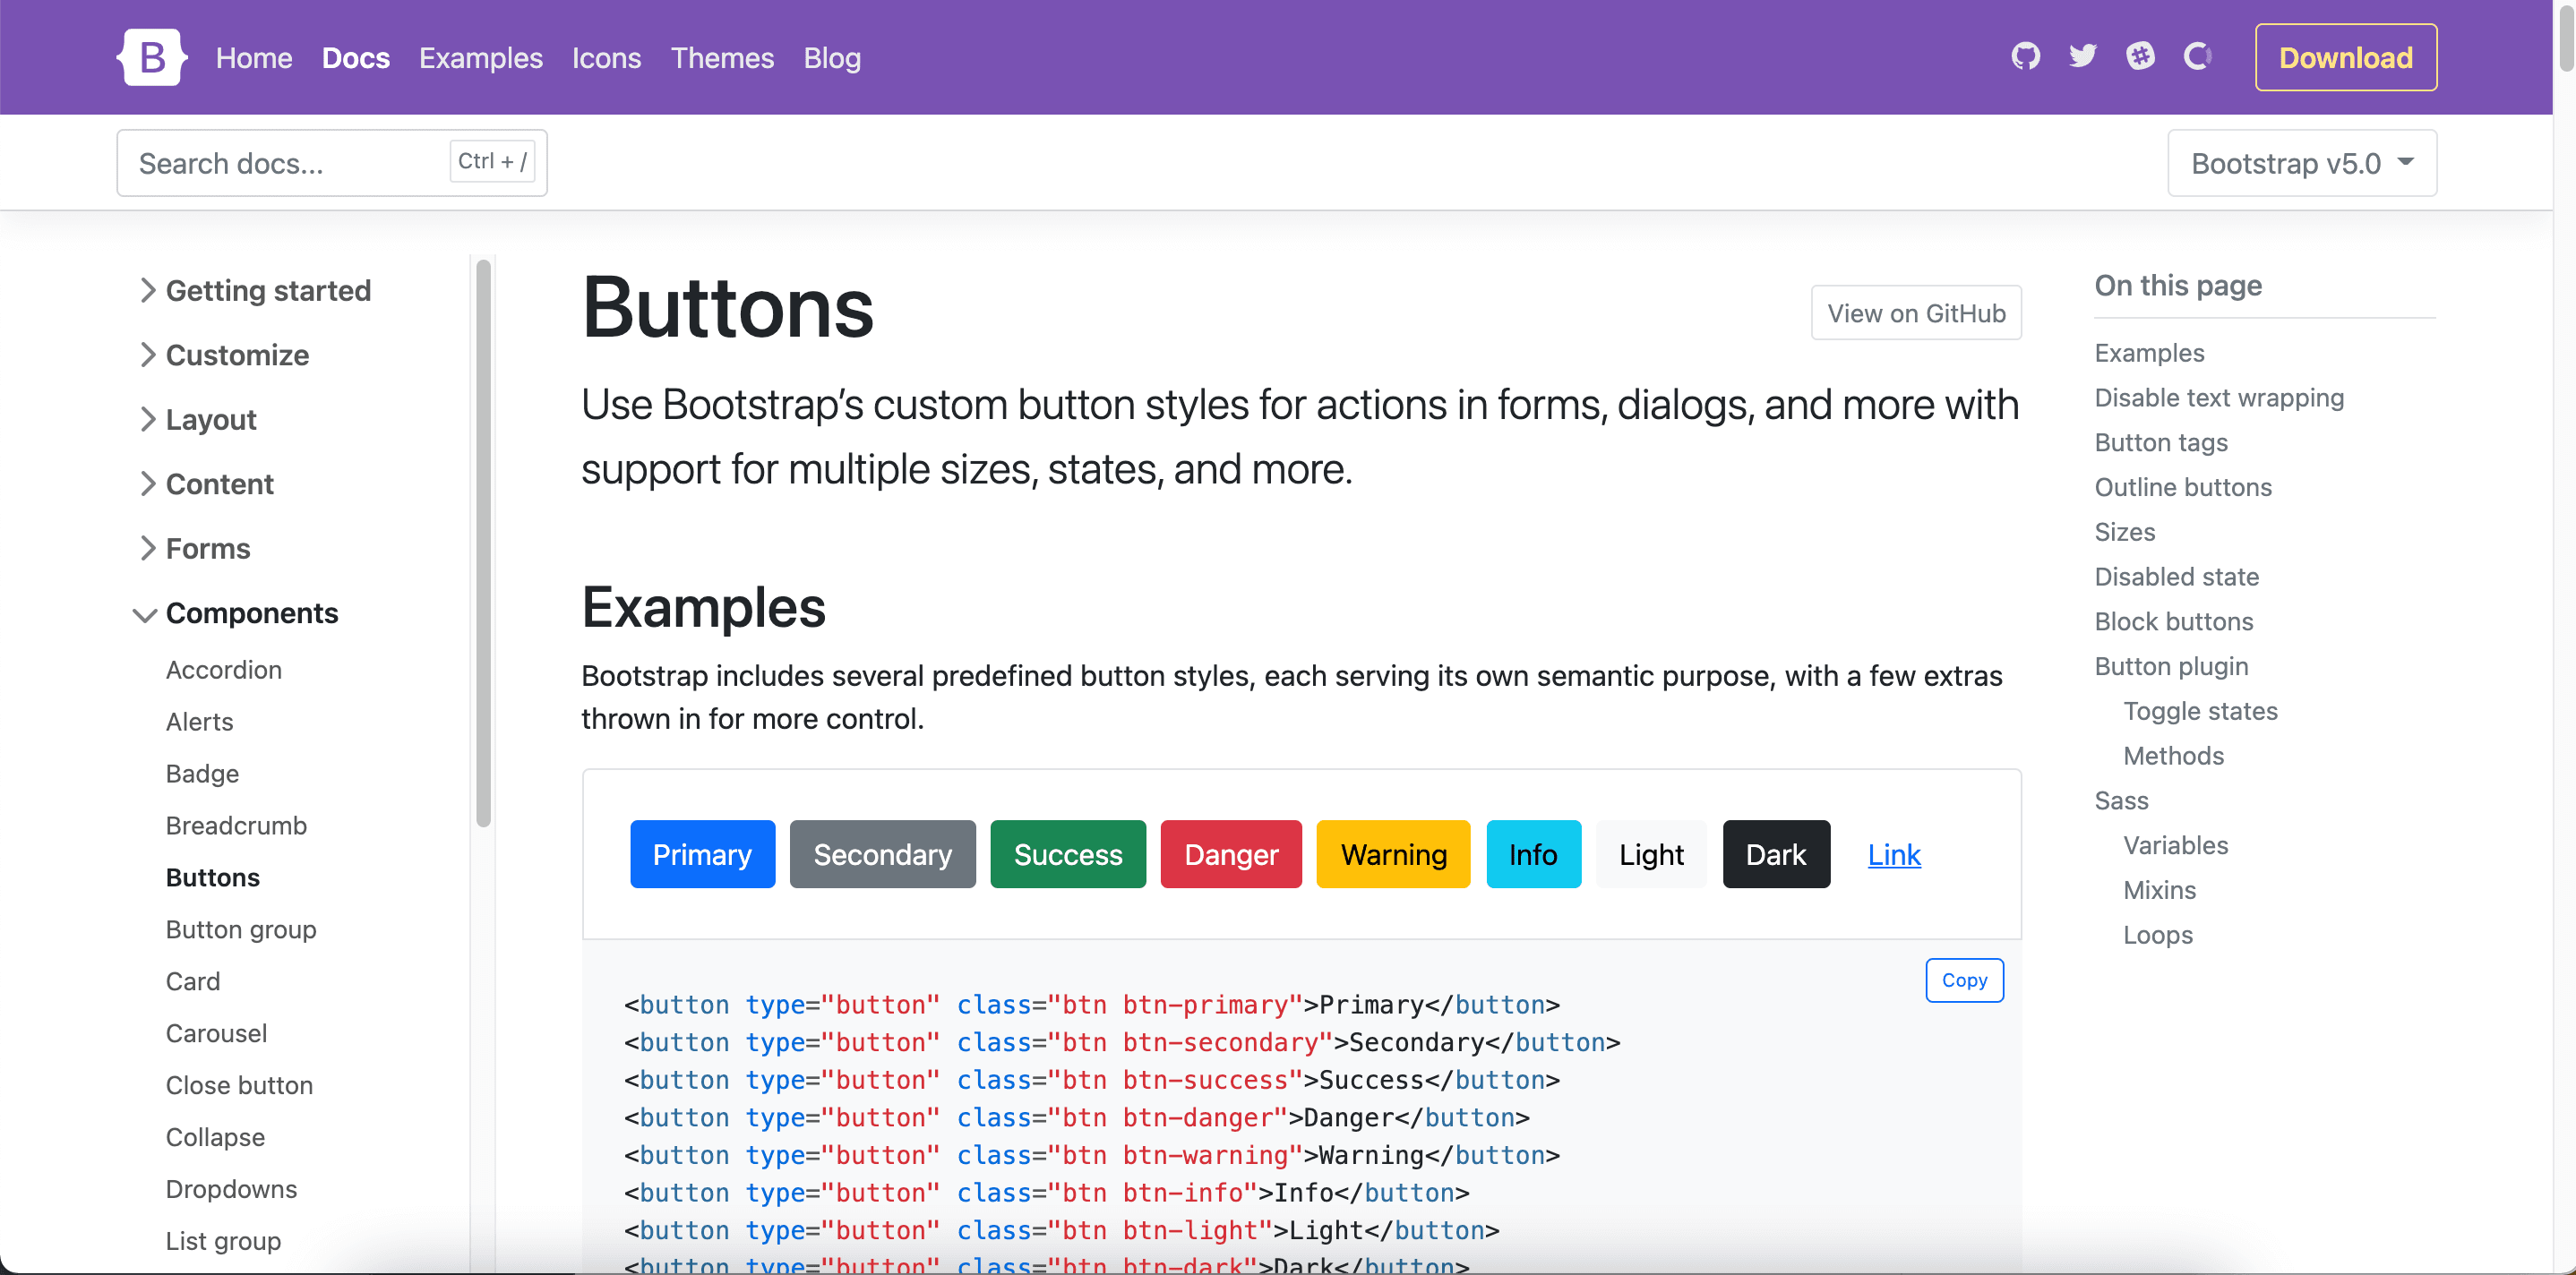Click the blue Primary button
2576x1275 pixels.
tap(702, 854)
